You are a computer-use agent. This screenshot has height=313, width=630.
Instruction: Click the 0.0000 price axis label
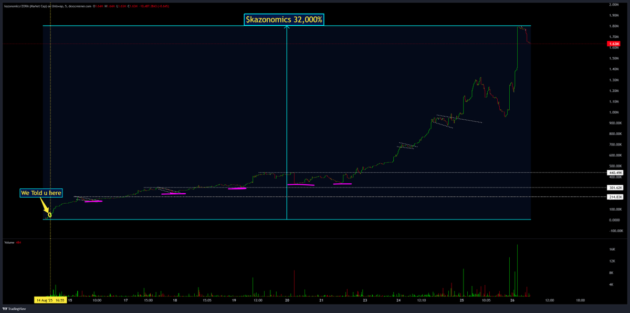[614, 220]
